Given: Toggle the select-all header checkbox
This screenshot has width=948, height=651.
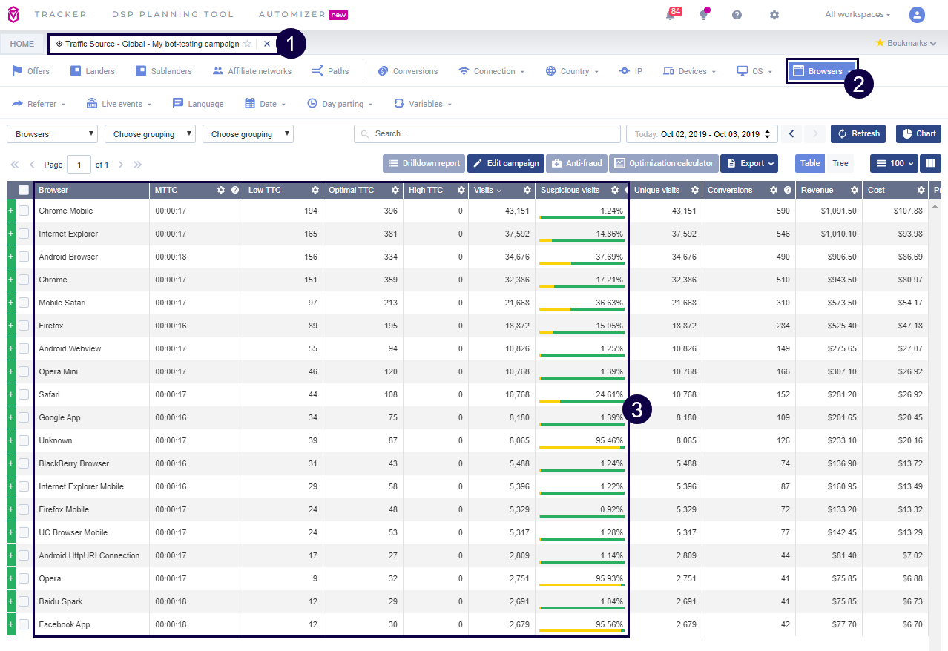Looking at the screenshot, I should tap(24, 191).
